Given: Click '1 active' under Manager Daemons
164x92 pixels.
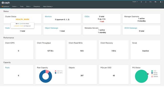Looking at the screenshot, I should 141,18.
